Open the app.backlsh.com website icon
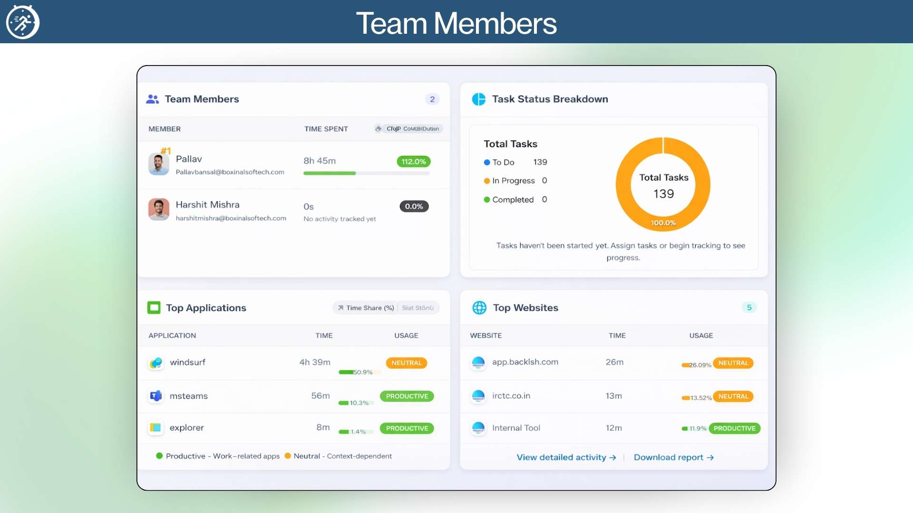The height and width of the screenshot is (513, 913). pyautogui.click(x=478, y=362)
